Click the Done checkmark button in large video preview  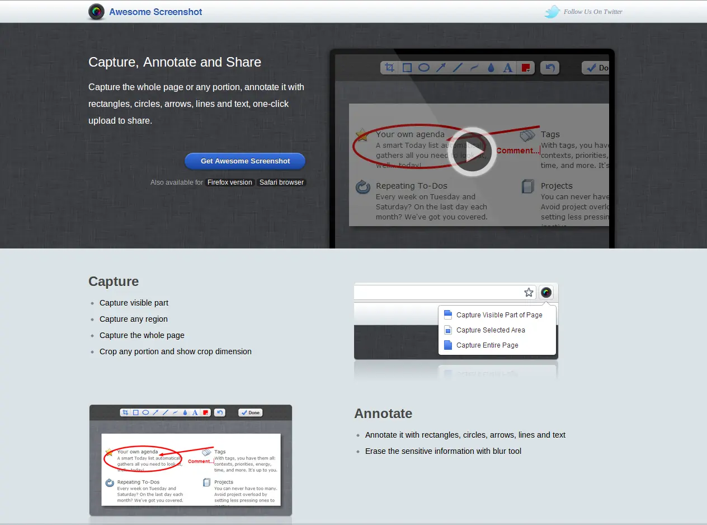(x=596, y=68)
